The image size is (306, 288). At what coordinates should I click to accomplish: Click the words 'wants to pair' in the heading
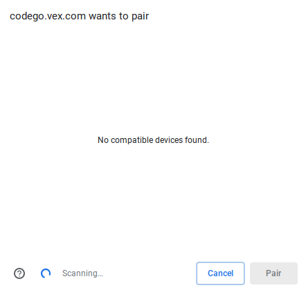pyautogui.click(x=119, y=16)
